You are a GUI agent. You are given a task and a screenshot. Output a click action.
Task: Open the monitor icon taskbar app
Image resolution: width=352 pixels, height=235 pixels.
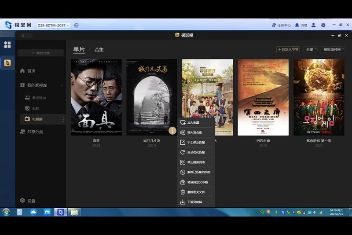click(47, 212)
